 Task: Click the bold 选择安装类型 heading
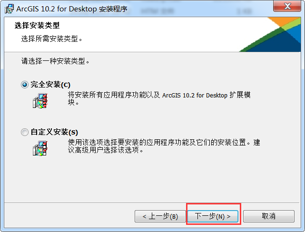[37, 25]
